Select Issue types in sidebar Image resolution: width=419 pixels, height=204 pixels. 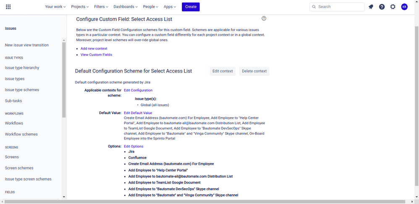(15, 79)
